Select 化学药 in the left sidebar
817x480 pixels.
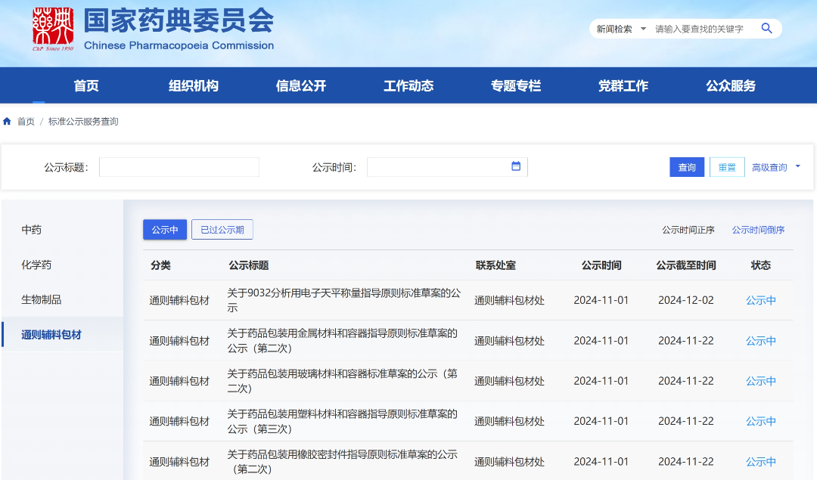pyautogui.click(x=36, y=265)
